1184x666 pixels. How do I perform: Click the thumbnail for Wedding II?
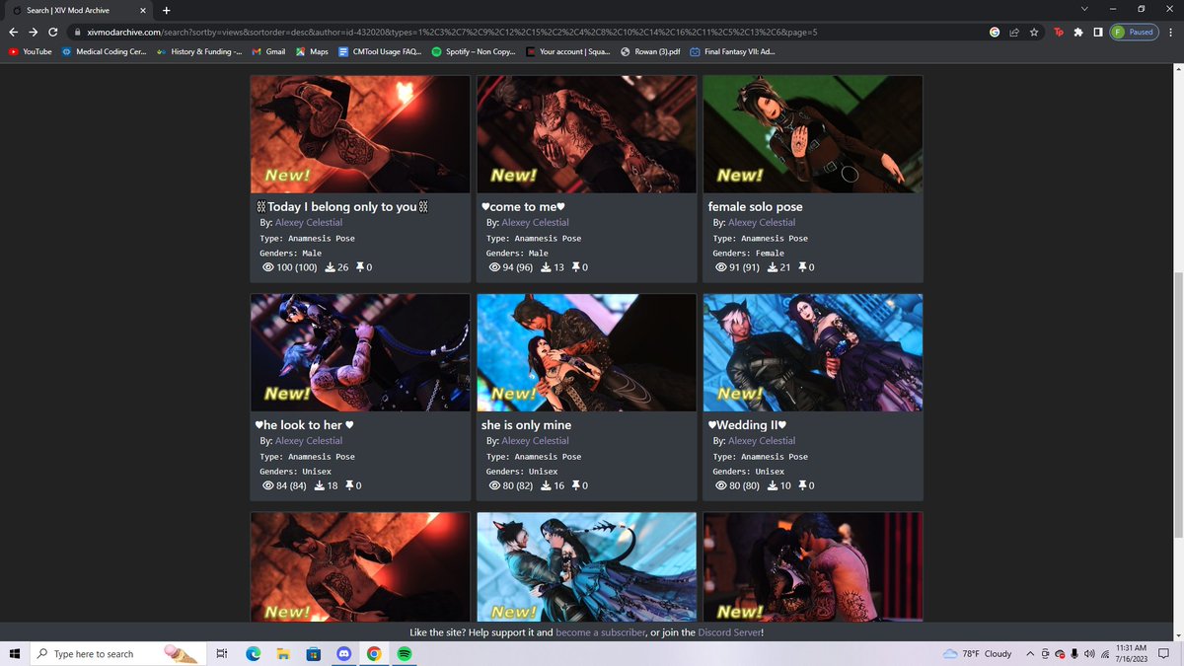point(812,352)
